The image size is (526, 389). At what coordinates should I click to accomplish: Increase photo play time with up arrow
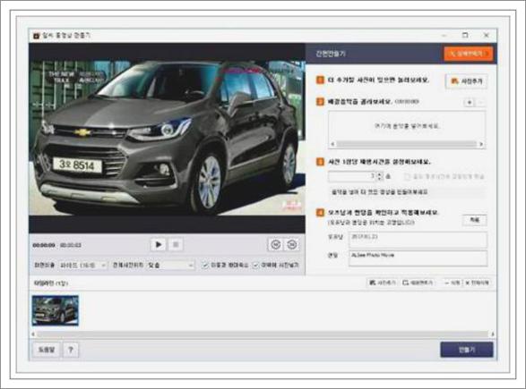click(x=380, y=174)
